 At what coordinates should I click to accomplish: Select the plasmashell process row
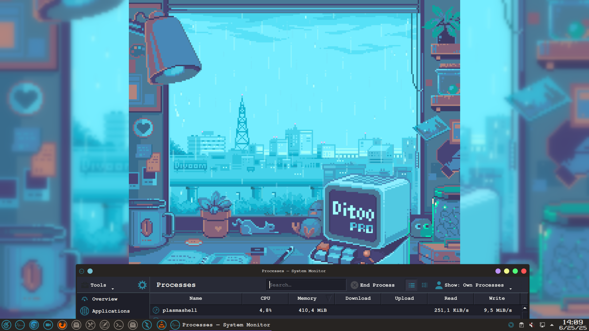335,310
